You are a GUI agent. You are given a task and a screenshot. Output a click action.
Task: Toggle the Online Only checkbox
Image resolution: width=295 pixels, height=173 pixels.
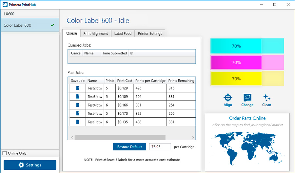pyautogui.click(x=5, y=153)
